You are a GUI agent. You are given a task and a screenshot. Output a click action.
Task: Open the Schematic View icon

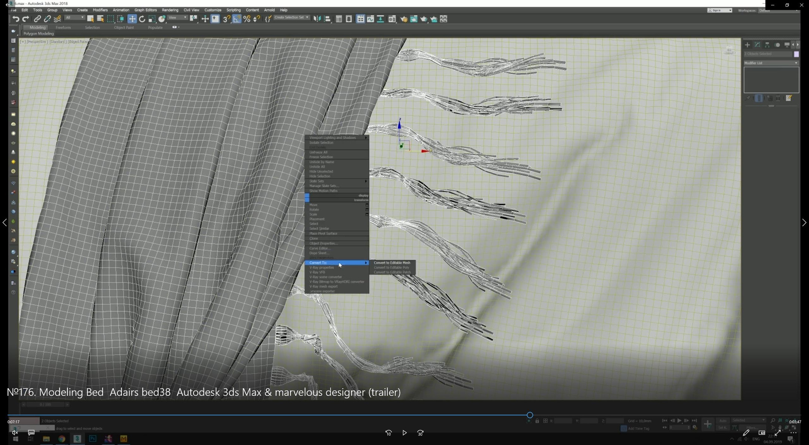click(380, 19)
